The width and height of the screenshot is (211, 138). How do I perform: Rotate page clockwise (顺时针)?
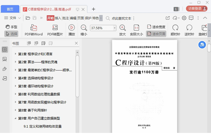coord(175,30)
